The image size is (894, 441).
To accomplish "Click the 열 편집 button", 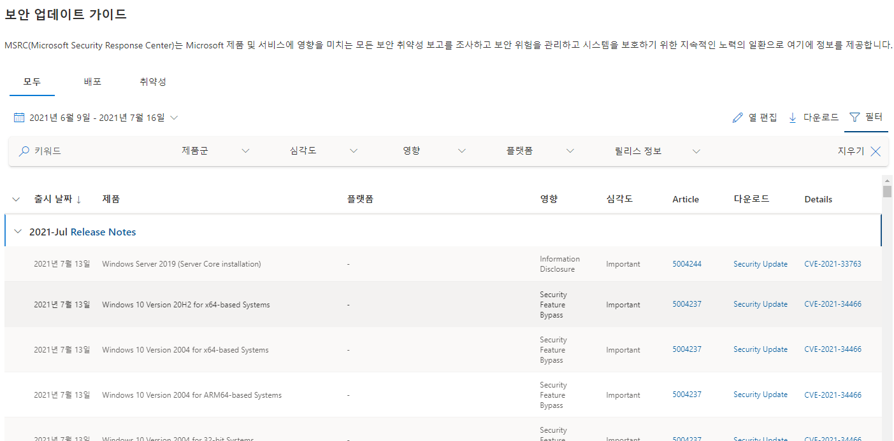I will 755,118.
